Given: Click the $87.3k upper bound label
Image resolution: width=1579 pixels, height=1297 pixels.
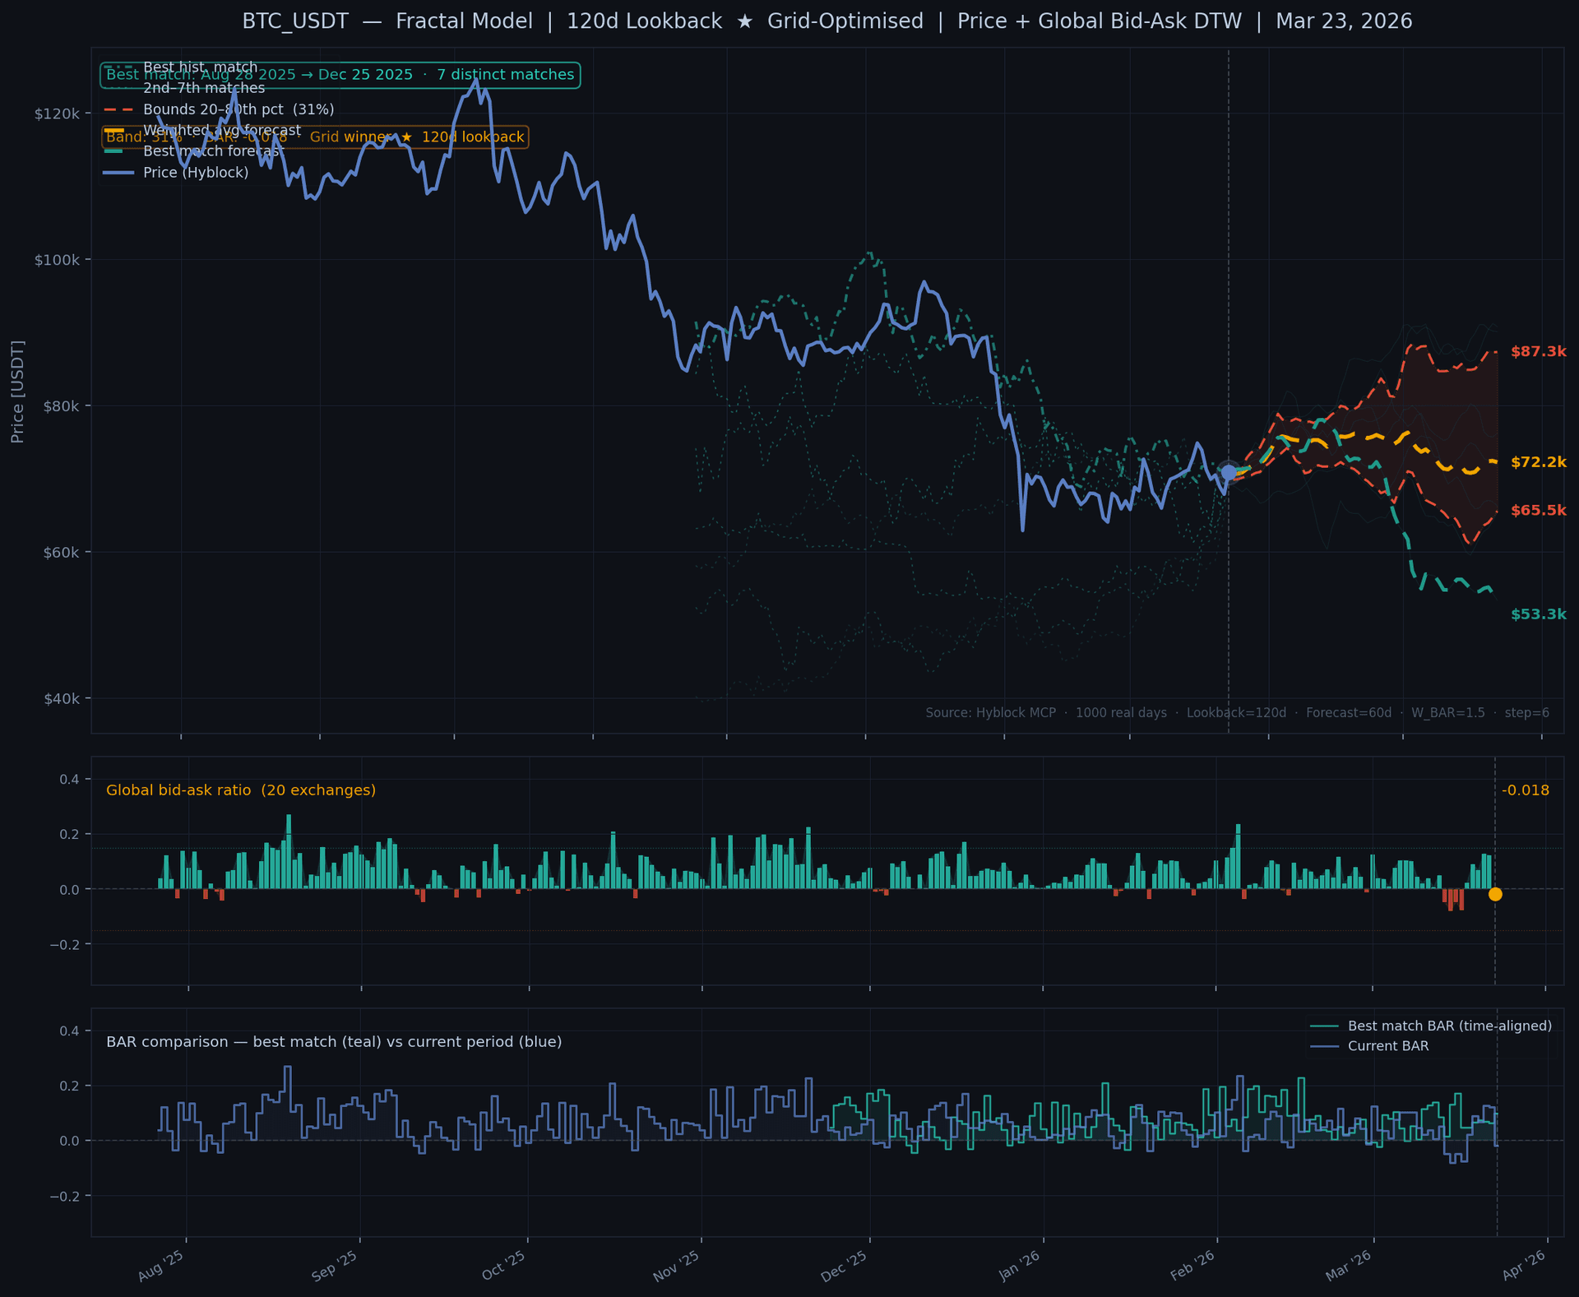Looking at the screenshot, I should [x=1538, y=352].
